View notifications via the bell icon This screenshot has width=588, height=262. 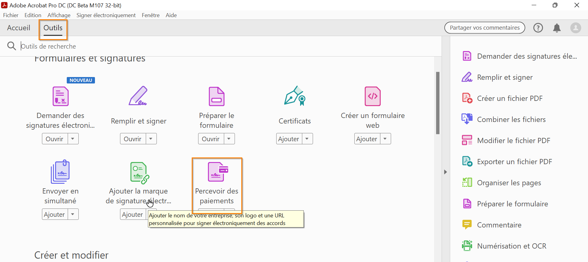click(x=557, y=28)
